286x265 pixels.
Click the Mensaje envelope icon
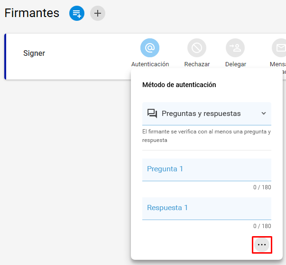tap(279, 48)
